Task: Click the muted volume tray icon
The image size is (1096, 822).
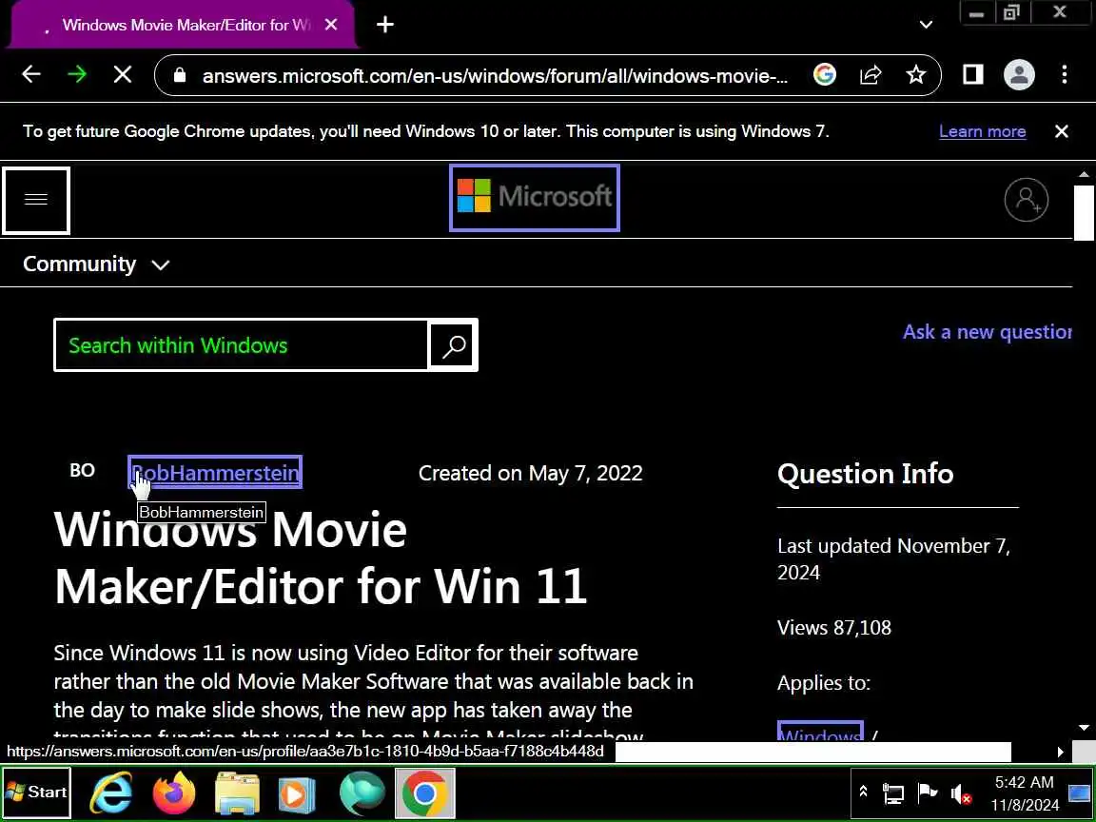Action: (x=961, y=794)
